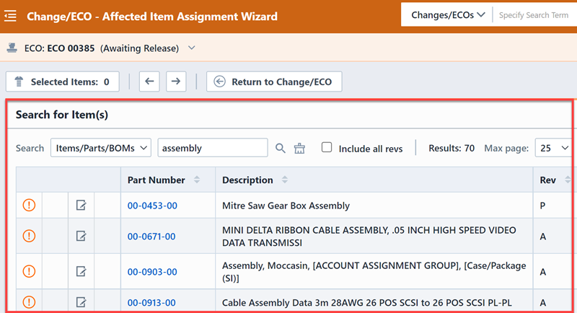Click the Selected Items screw icon

click(x=19, y=81)
